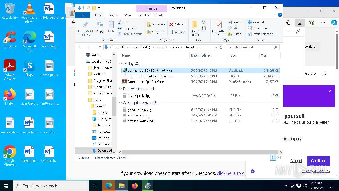
Task: Collapse the Today (3) group
Action: [121, 64]
